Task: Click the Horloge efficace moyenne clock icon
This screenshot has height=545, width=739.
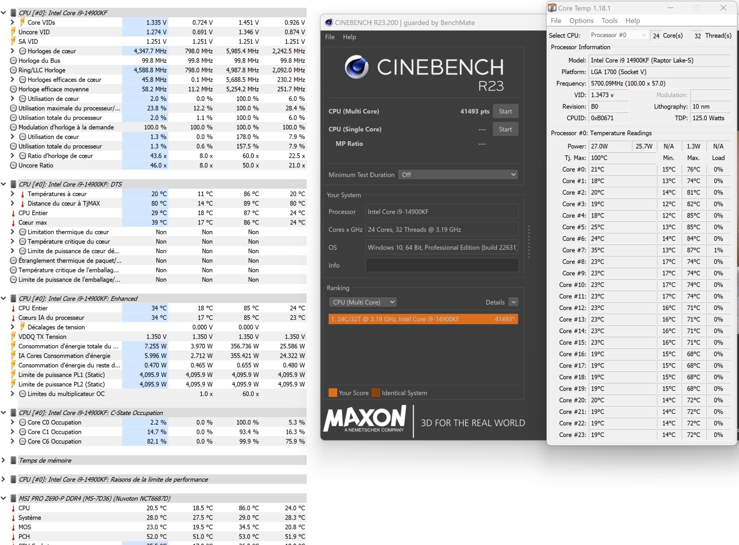Action: (x=14, y=89)
